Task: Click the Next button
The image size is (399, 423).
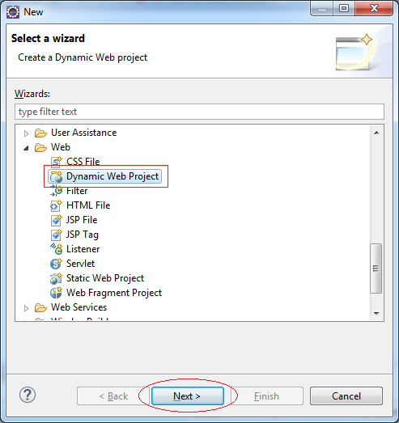Action: (x=188, y=396)
